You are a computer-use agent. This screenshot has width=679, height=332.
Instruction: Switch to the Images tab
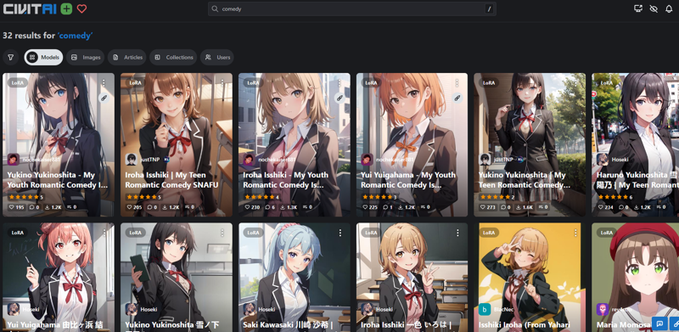click(86, 57)
